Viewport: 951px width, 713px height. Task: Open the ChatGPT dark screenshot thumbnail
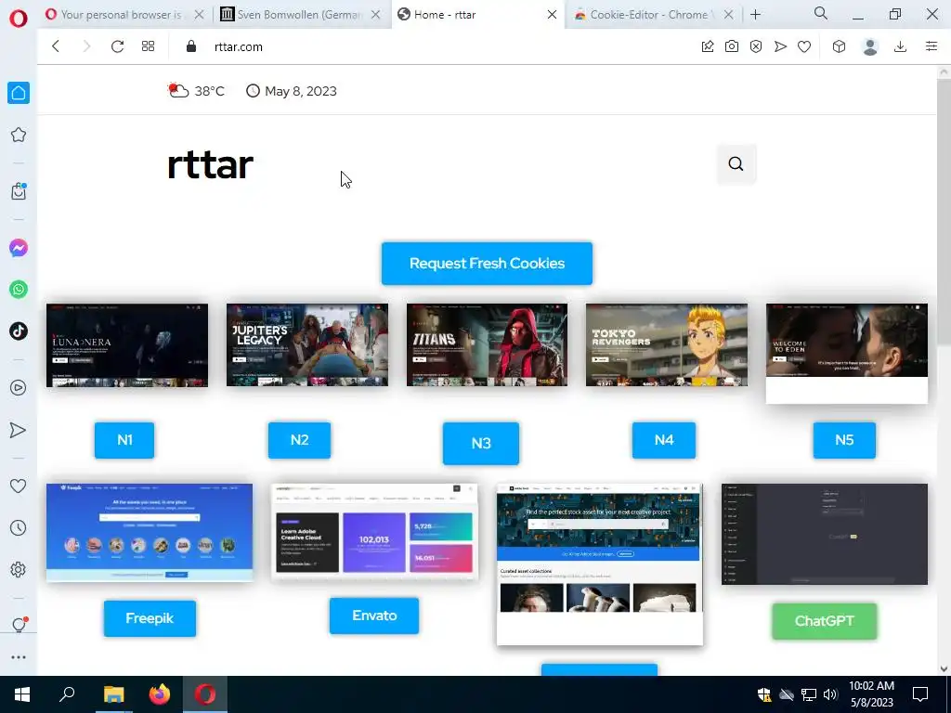coord(825,534)
